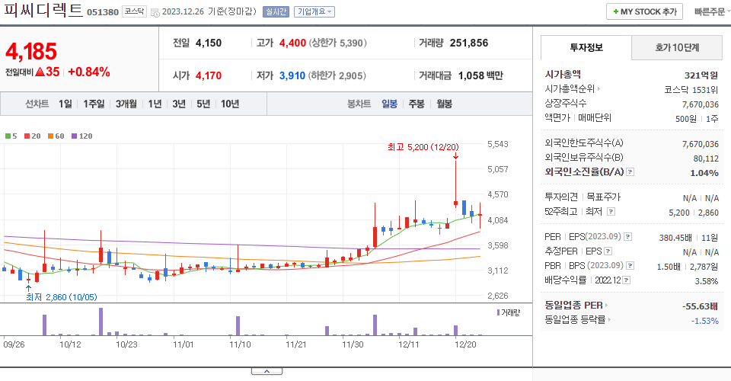731x381 pixels.
Task: Switch to the 투자정보 tab
Action: (x=586, y=47)
